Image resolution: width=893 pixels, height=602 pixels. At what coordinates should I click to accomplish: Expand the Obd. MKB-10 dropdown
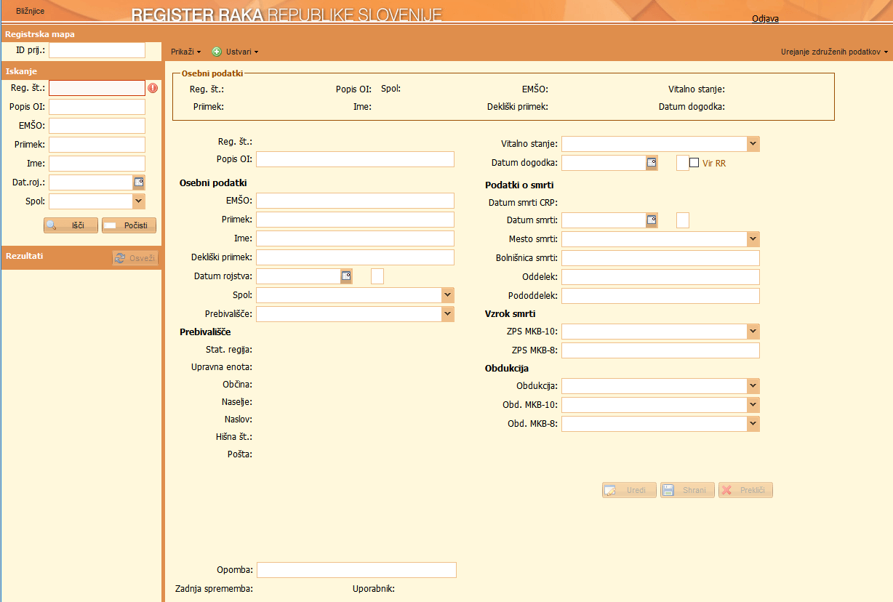click(x=753, y=405)
